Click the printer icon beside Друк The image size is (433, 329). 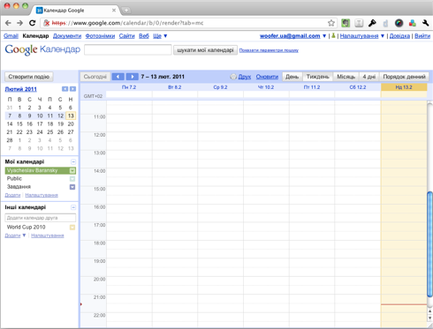pyautogui.click(x=233, y=77)
